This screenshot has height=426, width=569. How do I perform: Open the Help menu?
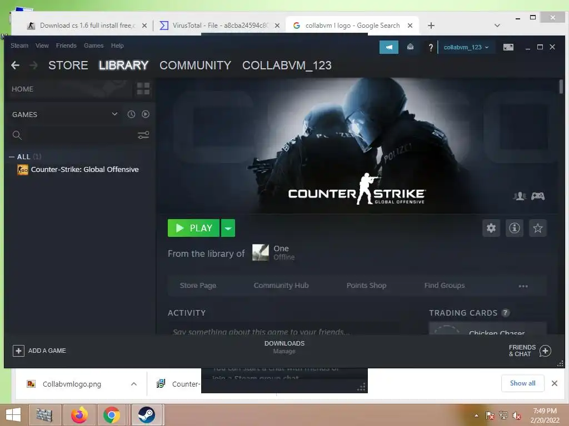(x=117, y=45)
